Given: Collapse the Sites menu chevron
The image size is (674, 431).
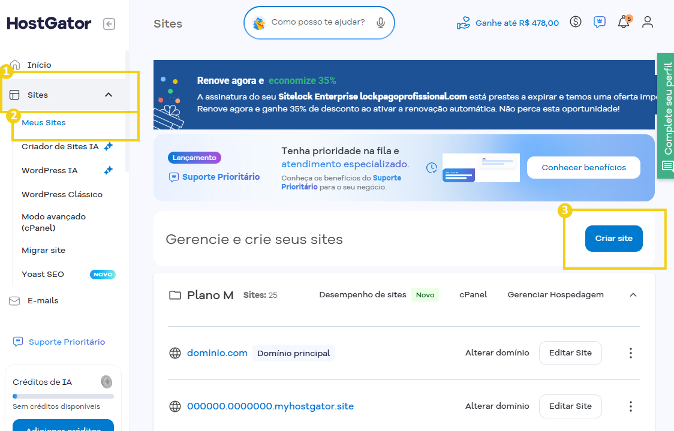Looking at the screenshot, I should coord(109,95).
